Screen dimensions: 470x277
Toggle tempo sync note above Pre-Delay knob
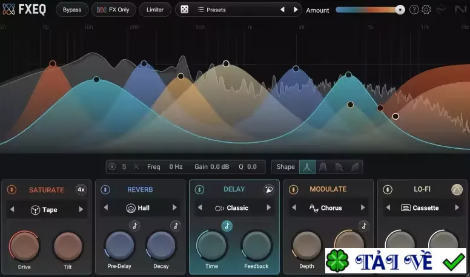pos(135,226)
